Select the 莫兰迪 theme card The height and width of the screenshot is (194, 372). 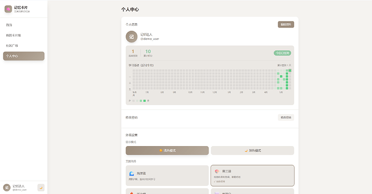(x=252, y=176)
